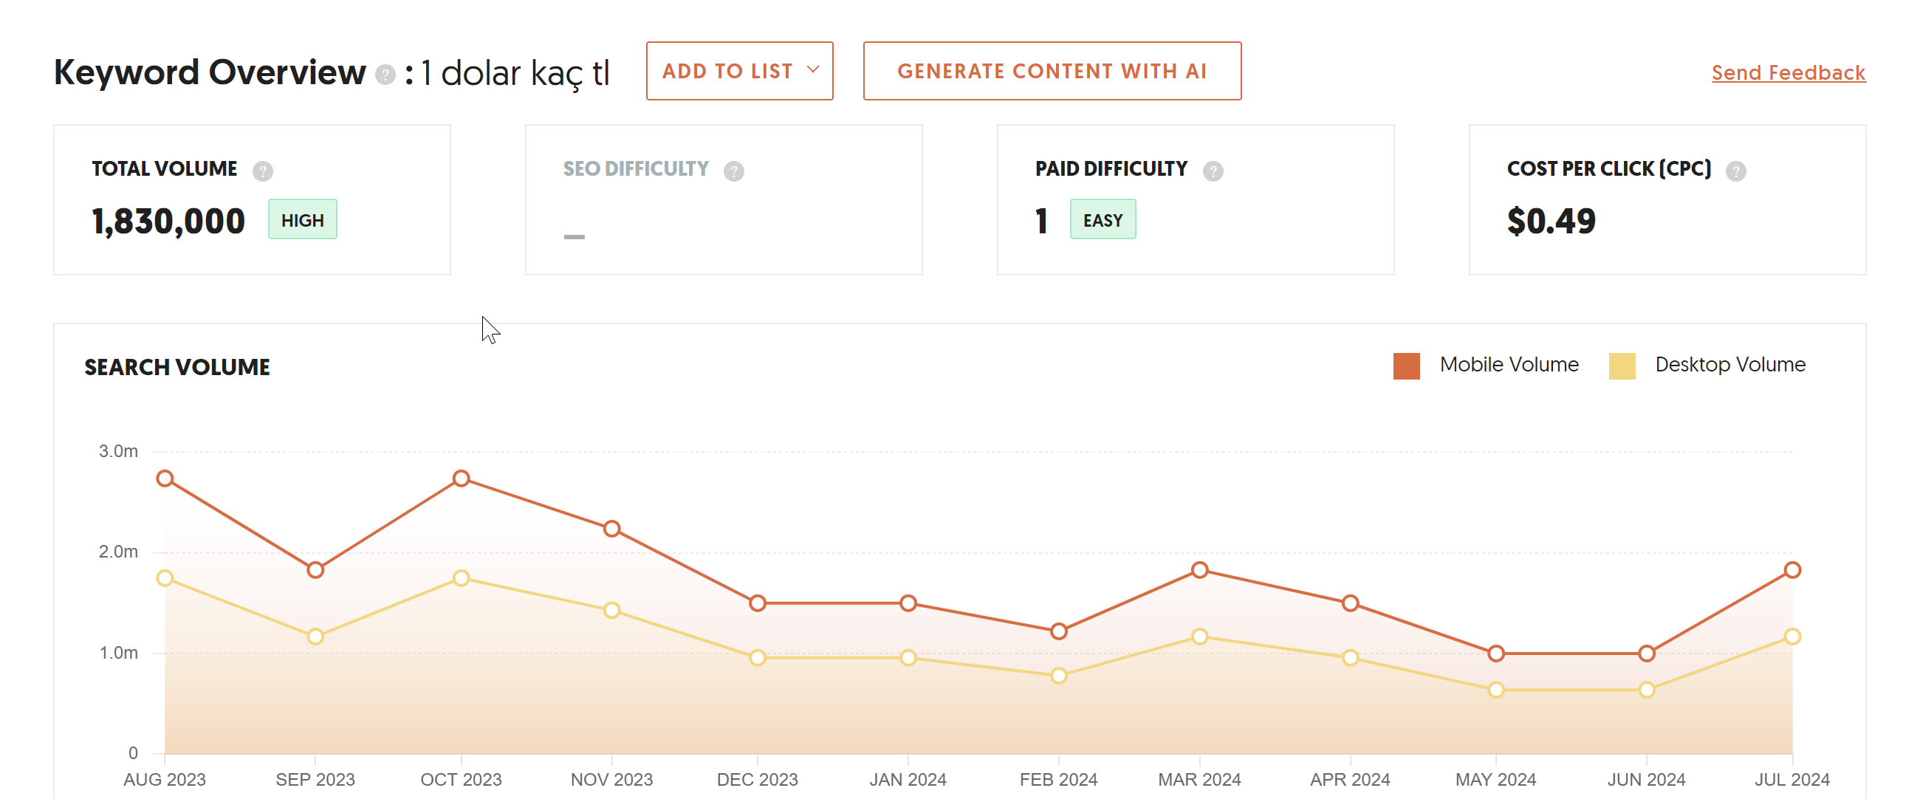1920x799 pixels.
Task: Click the SEO Difficulty question mark icon
Action: pos(734,171)
